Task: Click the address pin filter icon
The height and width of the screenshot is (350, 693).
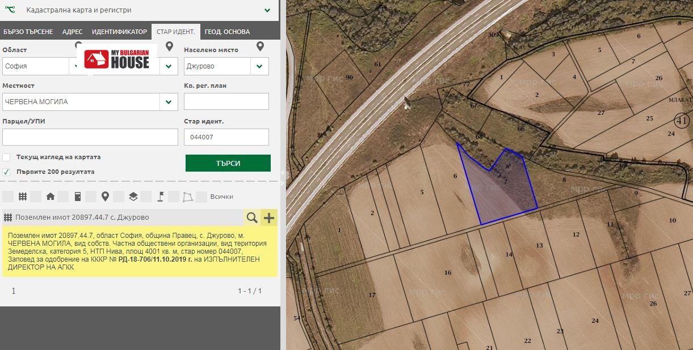Action: point(105,197)
